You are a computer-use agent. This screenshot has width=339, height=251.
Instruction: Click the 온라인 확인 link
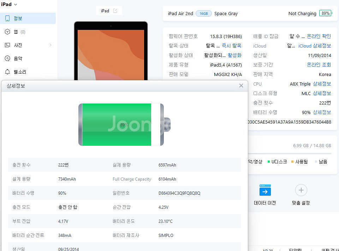319,36
